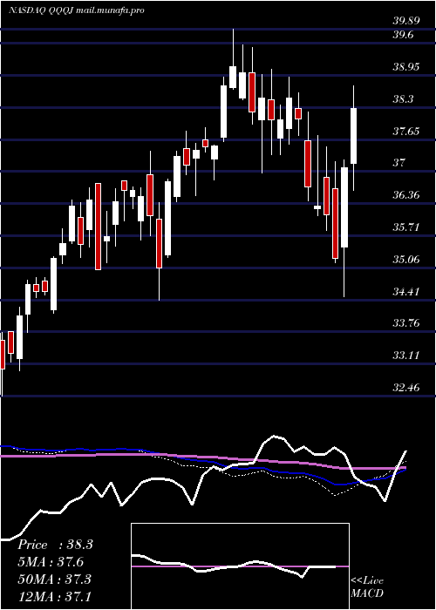The height and width of the screenshot is (610, 436).
Task: Click the 36.36 price axis label
Action: coord(406,195)
